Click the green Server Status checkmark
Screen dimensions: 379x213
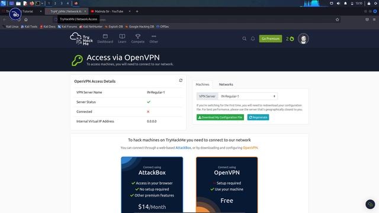pyautogui.click(x=149, y=102)
